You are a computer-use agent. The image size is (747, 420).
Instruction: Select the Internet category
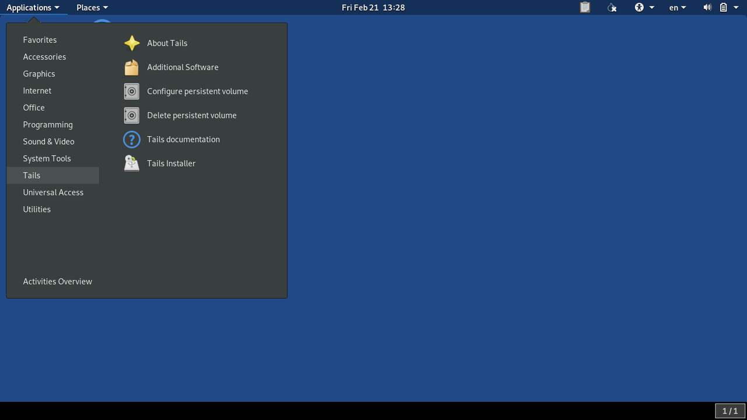tap(53, 90)
